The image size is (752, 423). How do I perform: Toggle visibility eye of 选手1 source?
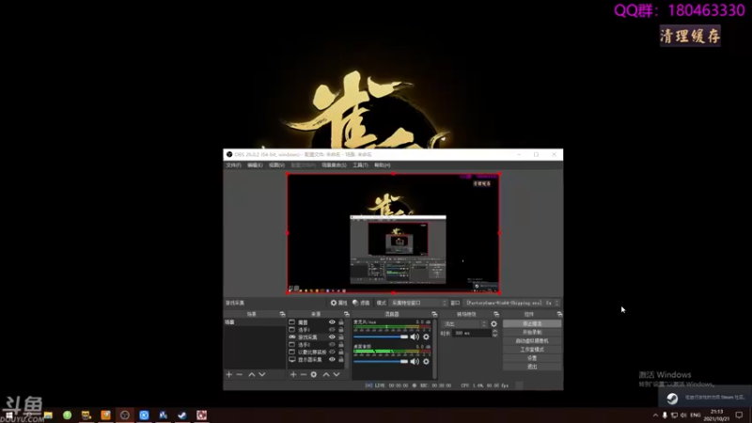[332, 330]
